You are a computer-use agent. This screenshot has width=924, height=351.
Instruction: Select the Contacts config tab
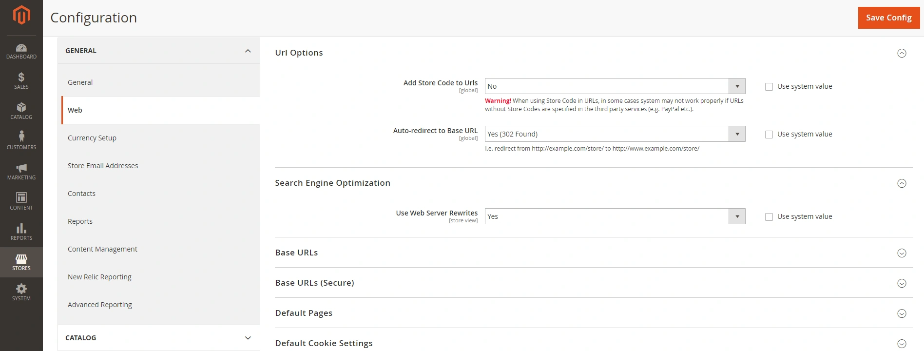160,194
